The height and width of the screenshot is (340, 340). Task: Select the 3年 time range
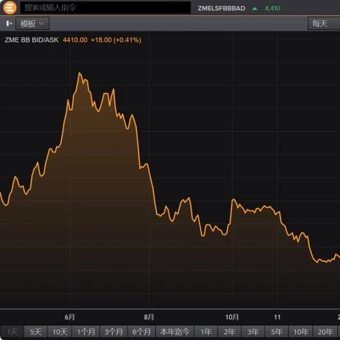point(253,332)
